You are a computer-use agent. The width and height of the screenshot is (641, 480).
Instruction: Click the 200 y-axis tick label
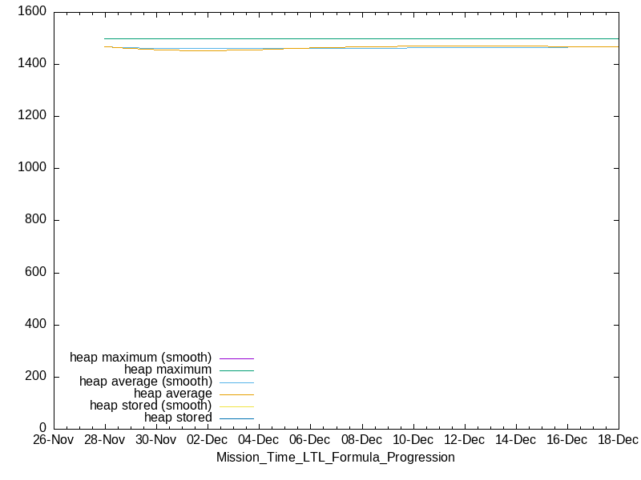34,377
